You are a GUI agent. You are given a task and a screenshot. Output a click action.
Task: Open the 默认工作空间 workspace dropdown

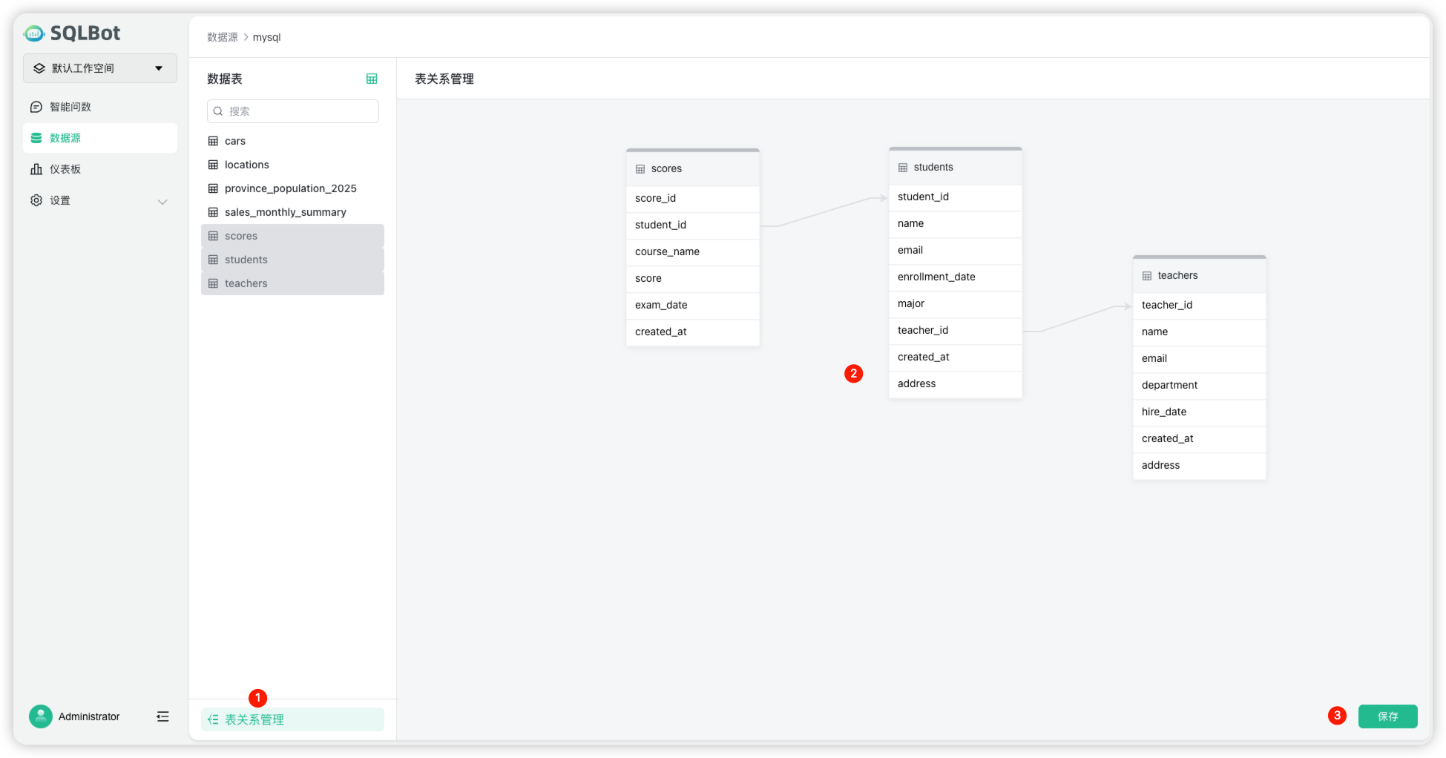point(100,68)
